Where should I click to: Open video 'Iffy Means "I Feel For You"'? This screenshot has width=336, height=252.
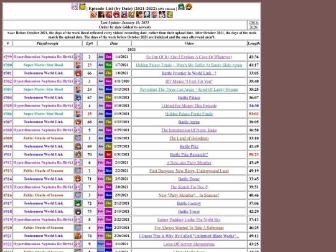(x=189, y=82)
